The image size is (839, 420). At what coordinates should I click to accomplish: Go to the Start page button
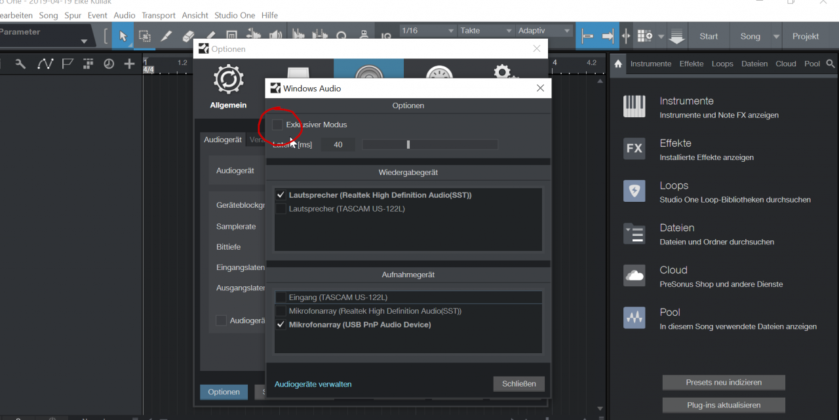pyautogui.click(x=709, y=37)
